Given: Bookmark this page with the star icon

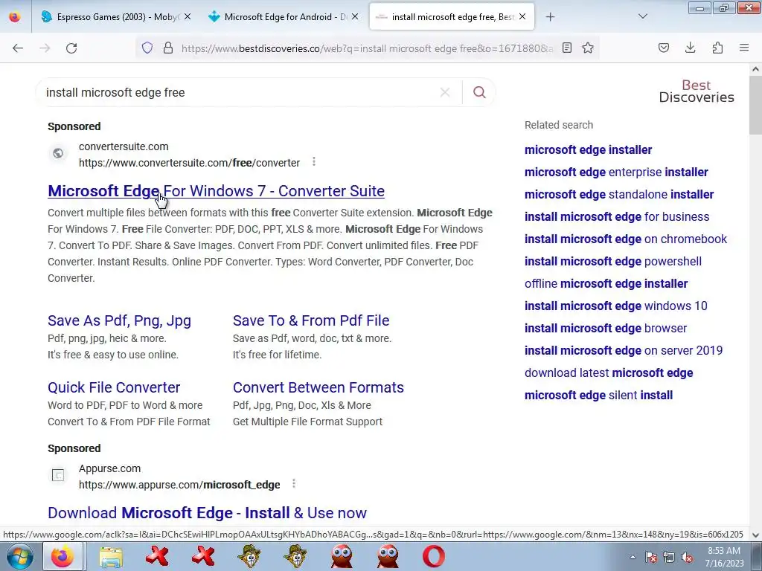Looking at the screenshot, I should point(588,48).
